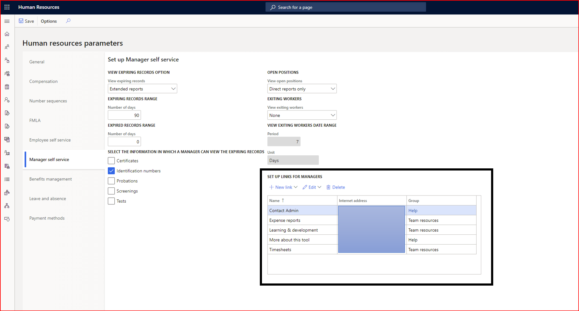
Task: Open View exiting workers dropdown
Action: (302, 115)
